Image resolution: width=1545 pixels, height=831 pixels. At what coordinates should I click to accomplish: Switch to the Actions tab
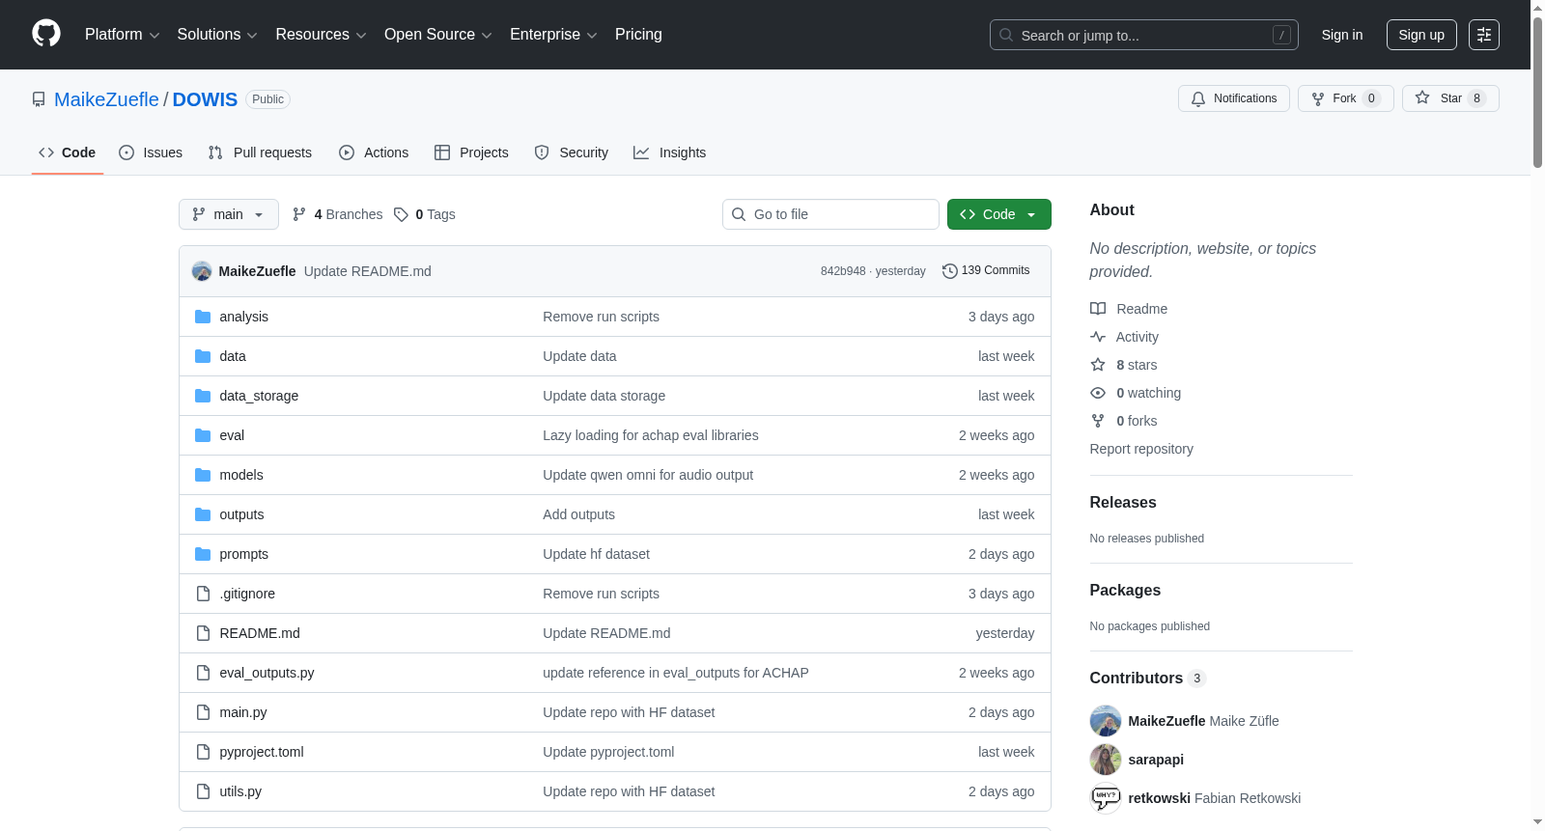click(374, 152)
